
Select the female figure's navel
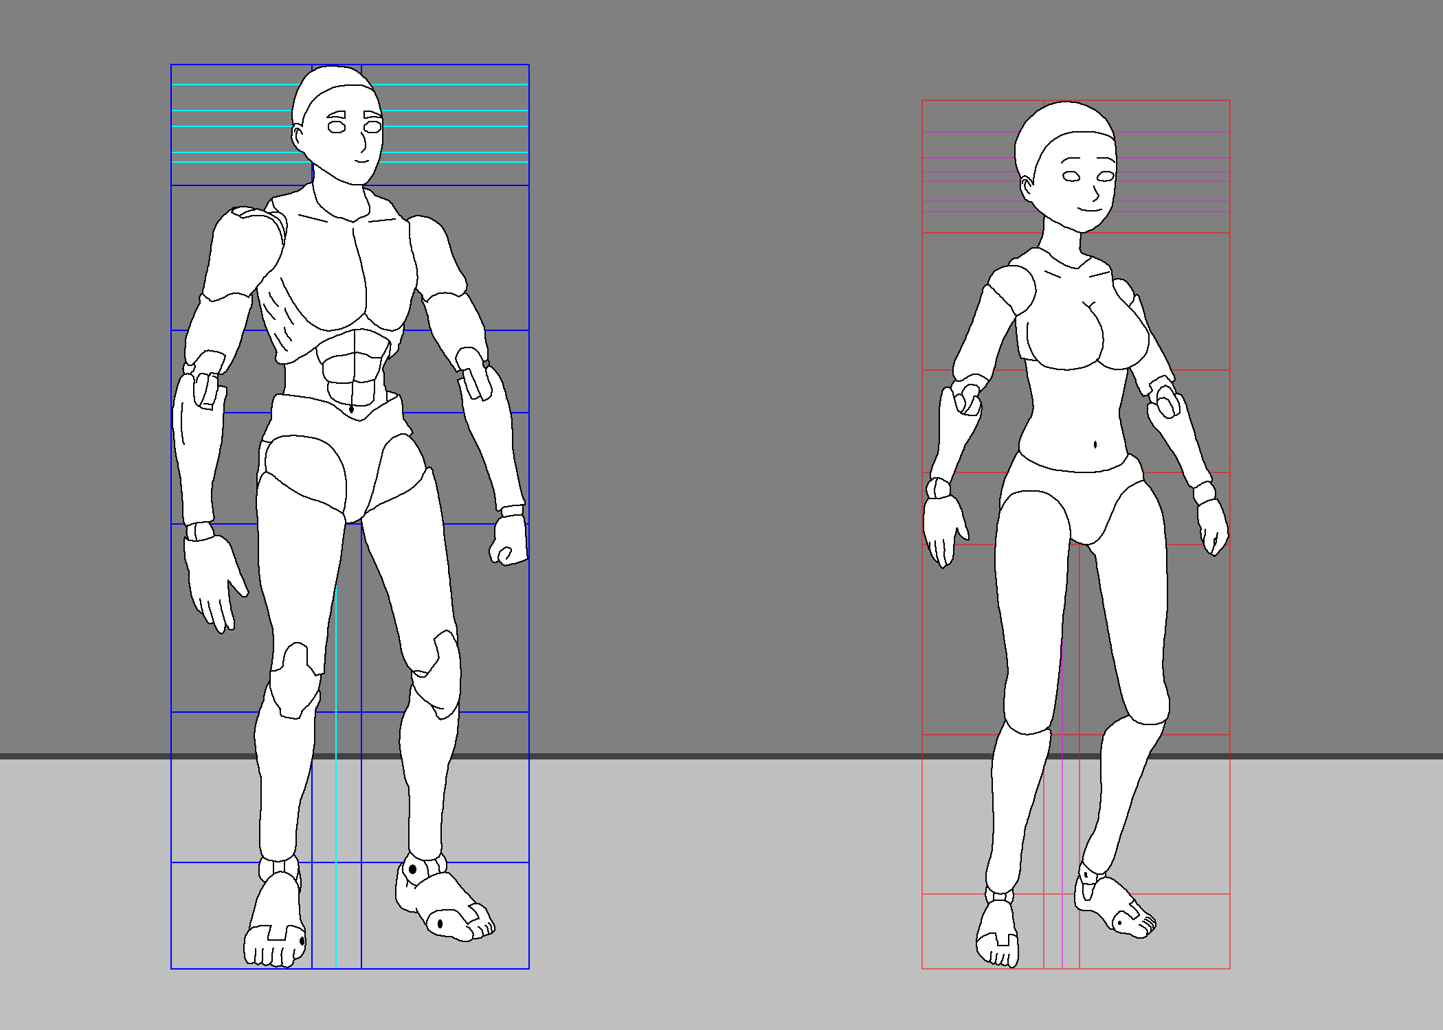click(1095, 445)
